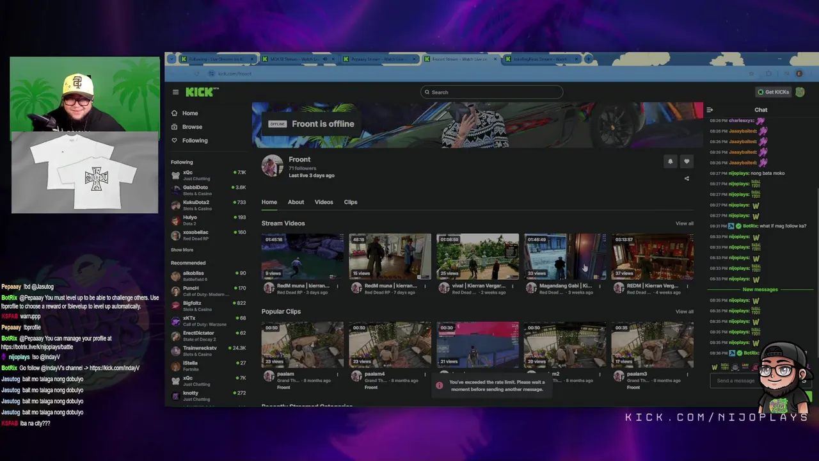This screenshot has width=819, height=461.
Task: Toggle the follow heart button for Froont
Action: [x=687, y=161]
